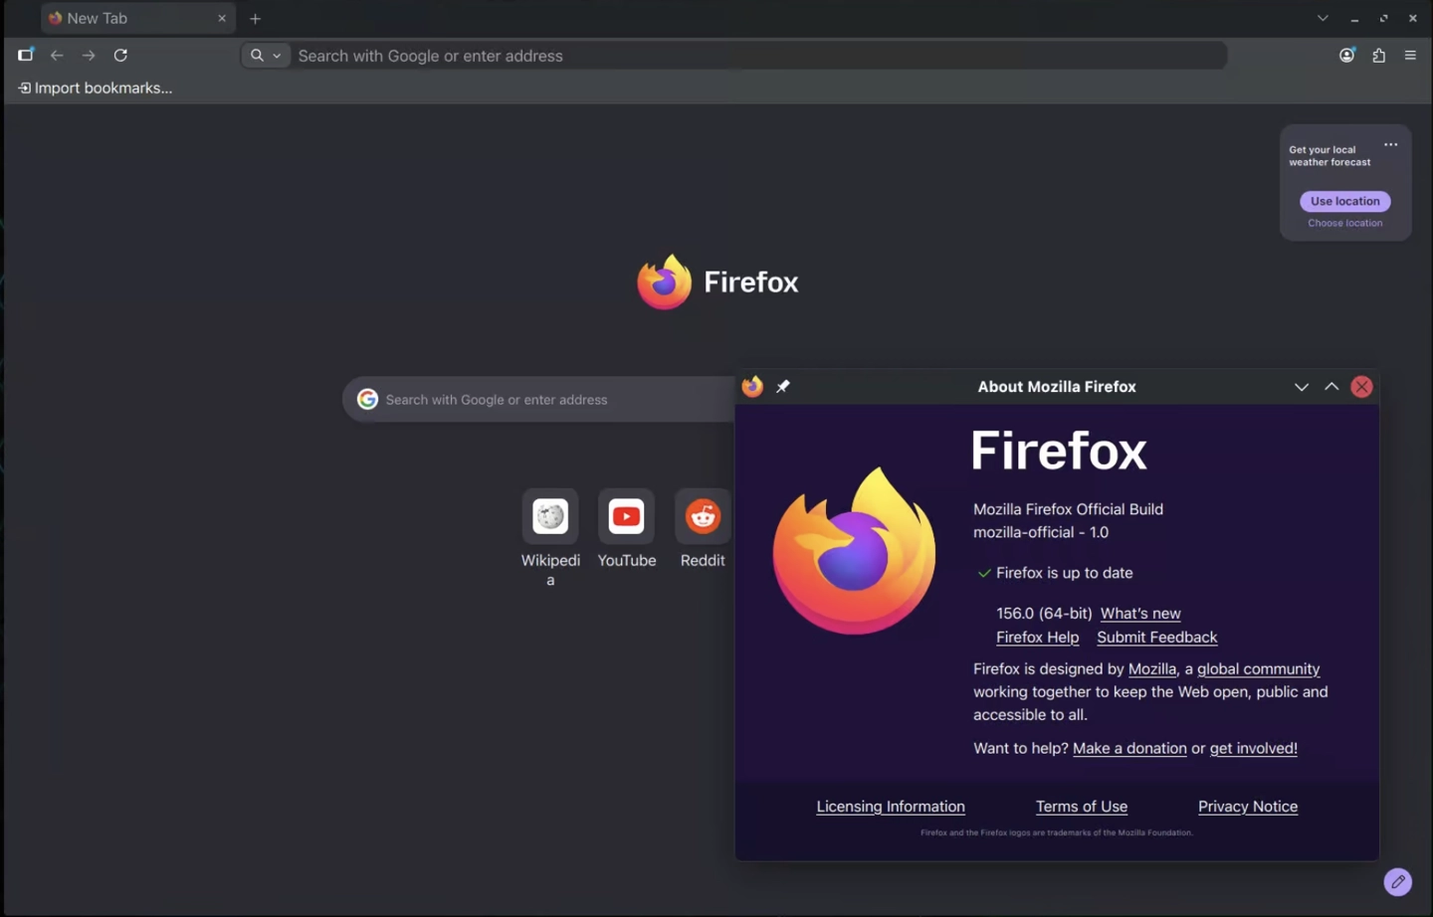The width and height of the screenshot is (1433, 917).
Task: Close the About Mozilla Firefox dialog
Action: 1361,387
